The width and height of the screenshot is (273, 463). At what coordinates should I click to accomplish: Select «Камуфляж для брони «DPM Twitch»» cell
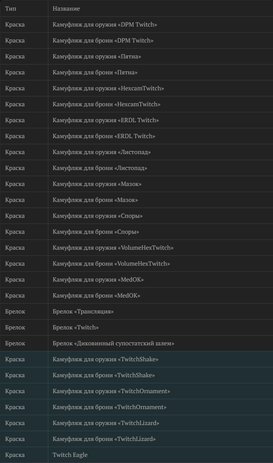(160, 41)
